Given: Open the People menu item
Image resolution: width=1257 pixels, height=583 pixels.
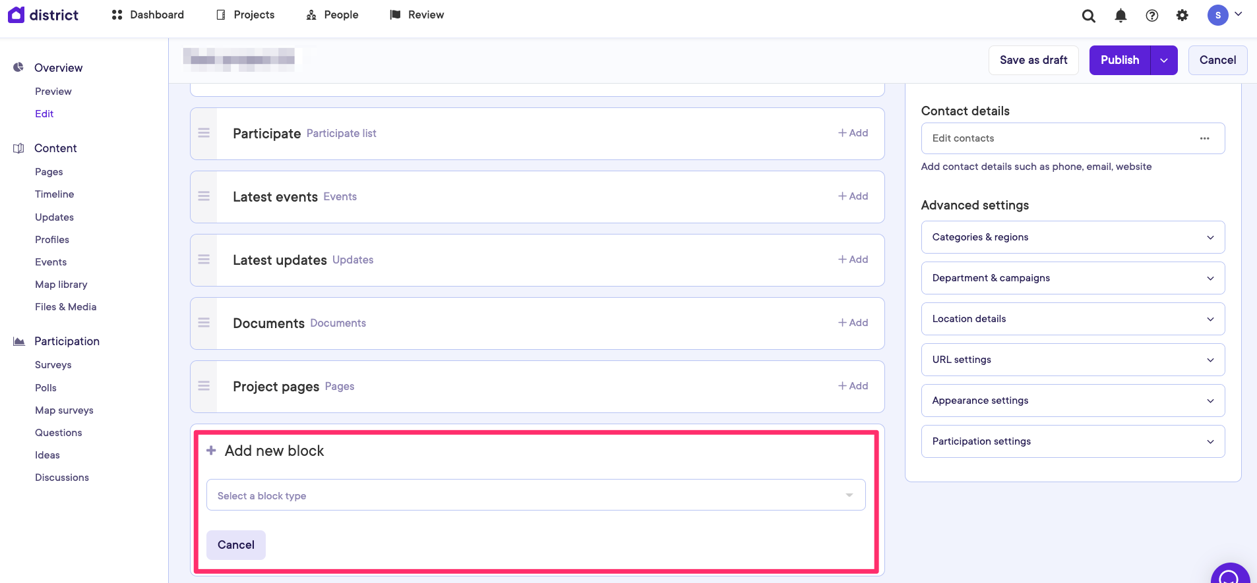Looking at the screenshot, I should 332,14.
